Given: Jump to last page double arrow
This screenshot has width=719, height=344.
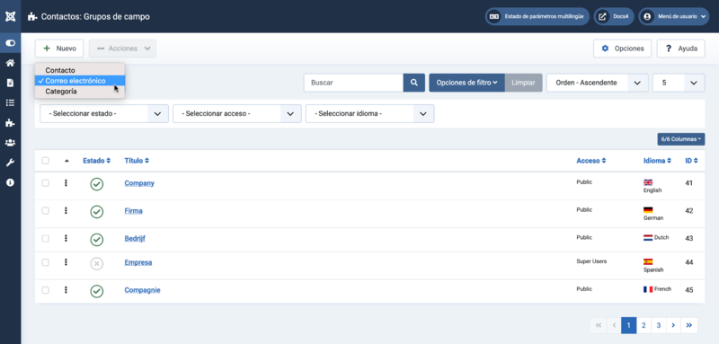Looking at the screenshot, I should [688, 325].
